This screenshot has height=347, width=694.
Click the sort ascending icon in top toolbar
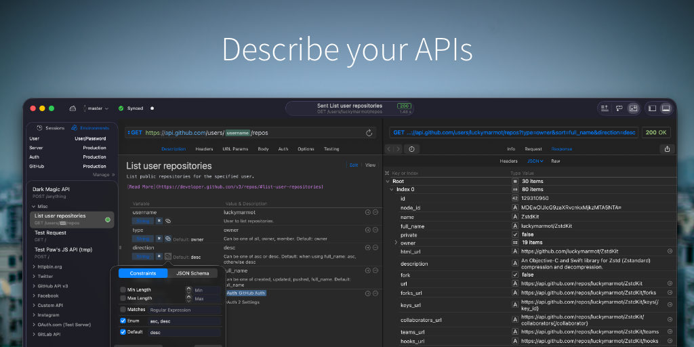click(x=605, y=108)
